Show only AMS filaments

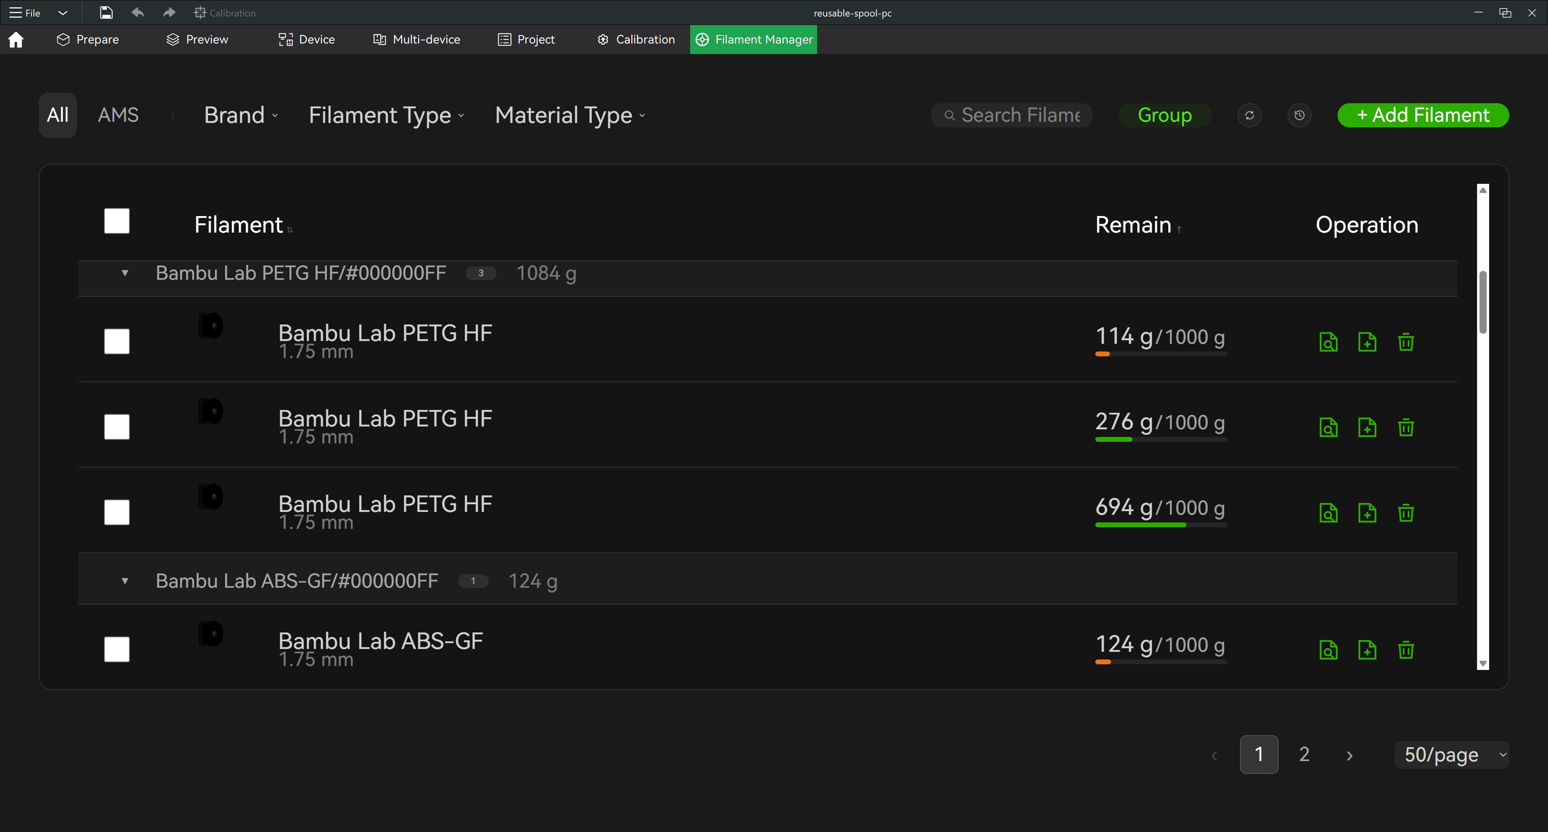pos(119,115)
